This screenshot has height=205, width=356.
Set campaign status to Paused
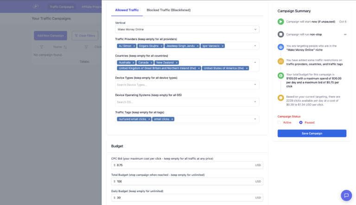(x=300, y=123)
